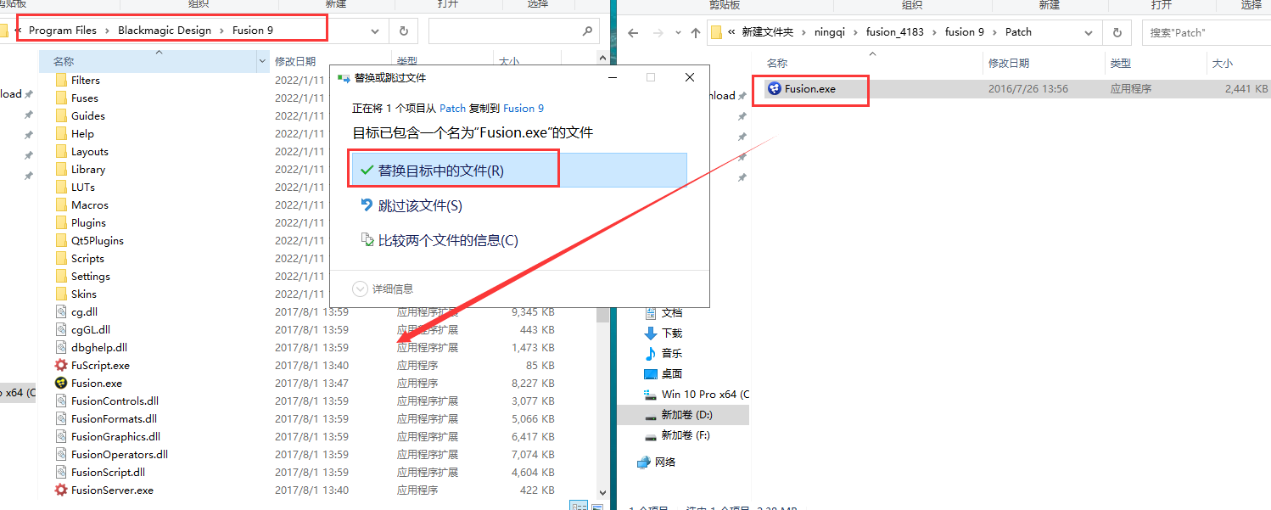
Task: Click the cg.dll file icon
Action: [x=61, y=311]
